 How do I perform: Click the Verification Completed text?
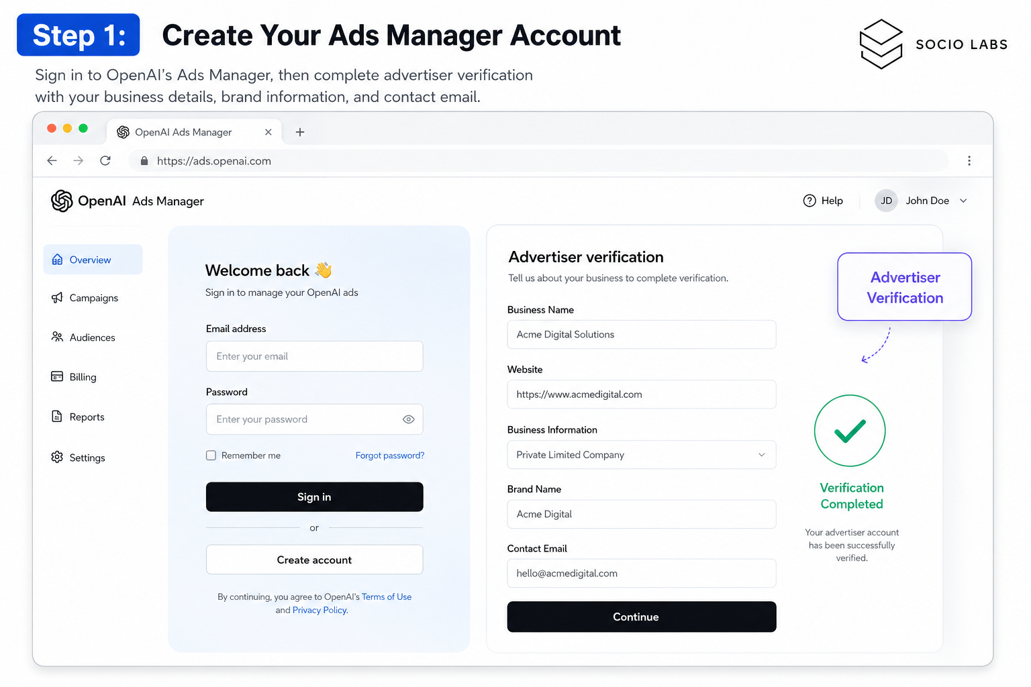pos(852,496)
